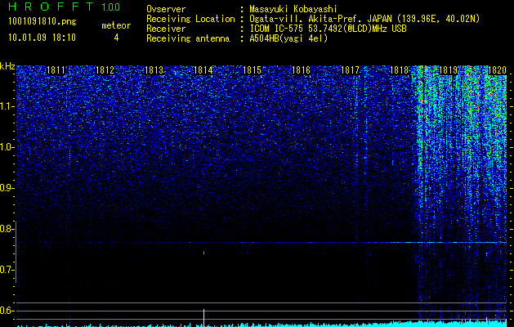Click the bright meteor echo spot near 1814

pos(204,253)
